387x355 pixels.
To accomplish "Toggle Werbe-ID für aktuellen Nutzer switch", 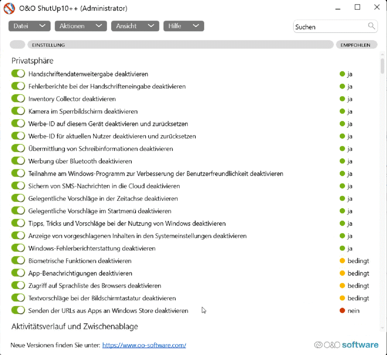I will click(x=18, y=136).
